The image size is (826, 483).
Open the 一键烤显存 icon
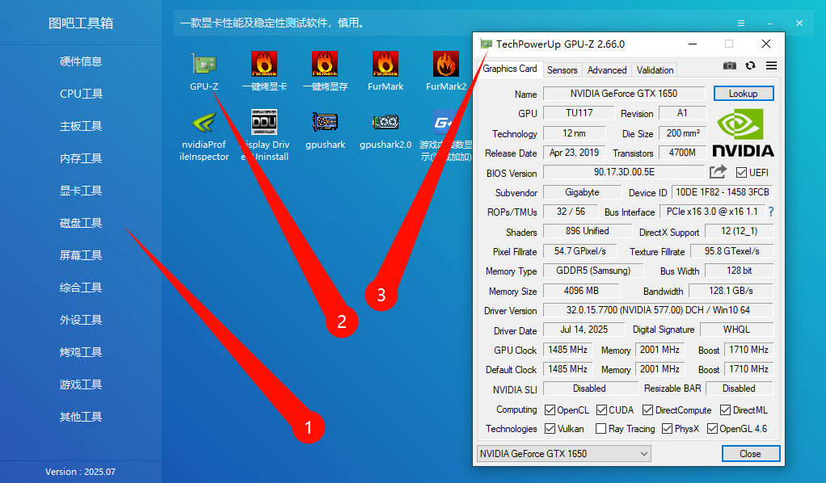325,65
